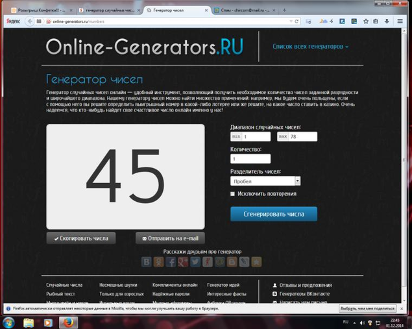Open the Firefox hamburger menu
Screen dimensions: 412x329
400,21
